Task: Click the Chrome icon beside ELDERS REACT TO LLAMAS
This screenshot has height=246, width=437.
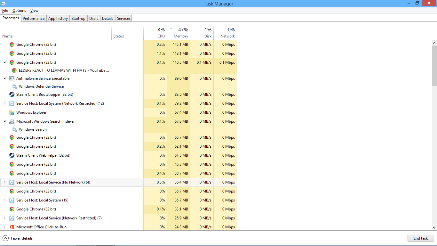Action: (x=14, y=70)
